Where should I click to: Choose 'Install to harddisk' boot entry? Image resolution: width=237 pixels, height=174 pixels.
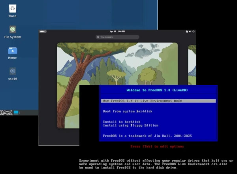click(122, 122)
